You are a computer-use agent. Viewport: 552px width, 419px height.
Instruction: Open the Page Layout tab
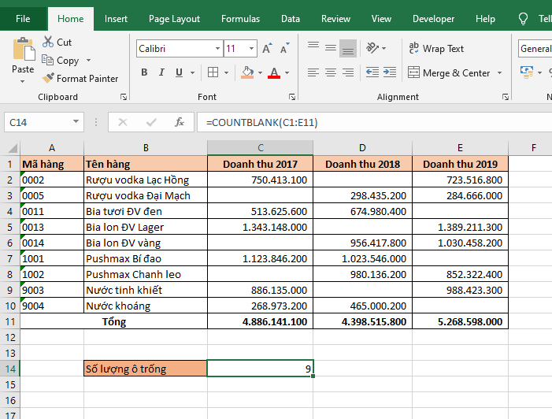pos(174,19)
